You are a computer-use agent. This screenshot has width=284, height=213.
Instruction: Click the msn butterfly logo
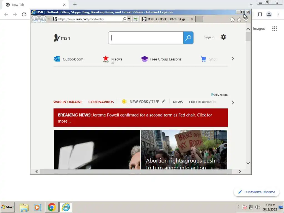(62, 38)
